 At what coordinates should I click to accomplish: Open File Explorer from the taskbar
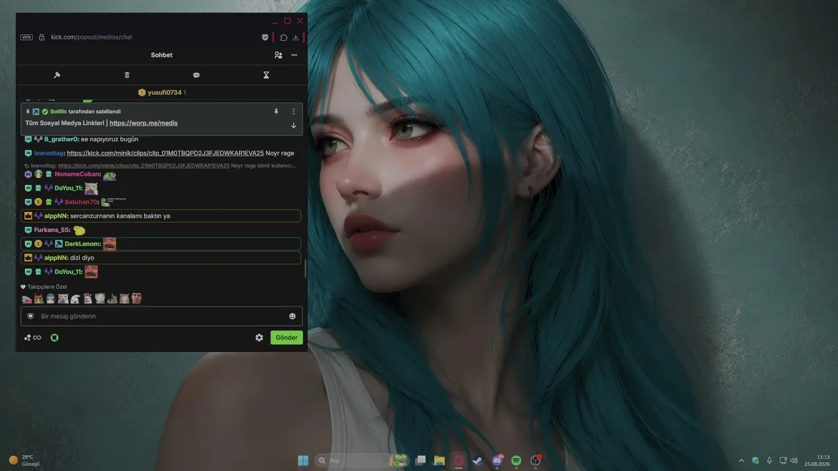click(439, 461)
